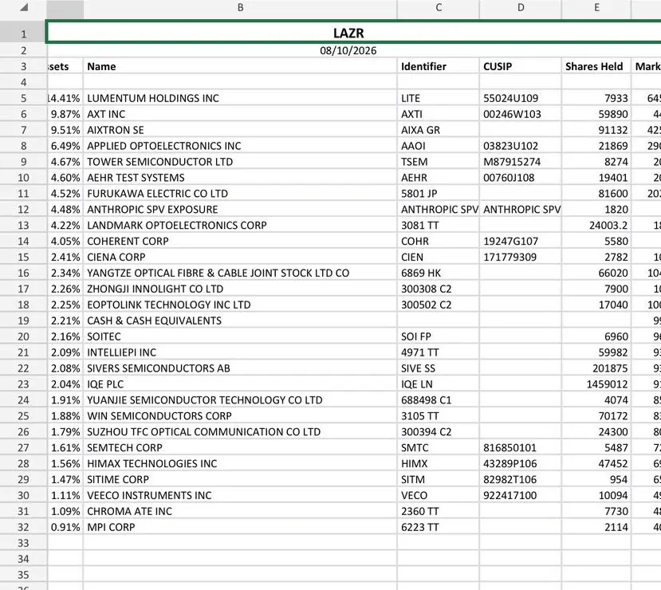Click the IQE LN identifier cell
The width and height of the screenshot is (661, 590).
pyautogui.click(x=438, y=384)
